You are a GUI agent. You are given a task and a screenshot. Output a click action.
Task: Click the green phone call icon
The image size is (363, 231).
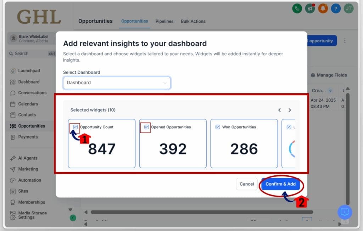coord(297,9)
